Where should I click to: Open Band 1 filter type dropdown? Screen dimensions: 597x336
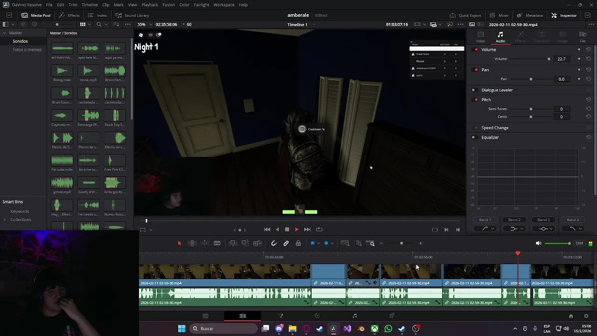[485, 229]
